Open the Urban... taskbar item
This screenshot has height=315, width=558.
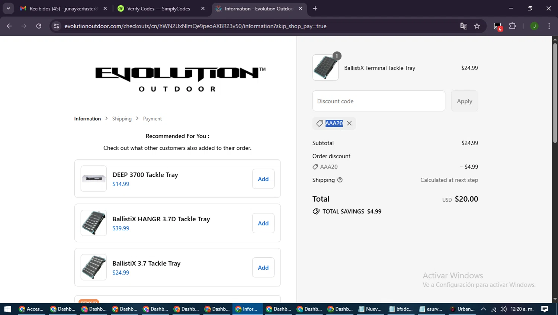tap(462, 309)
